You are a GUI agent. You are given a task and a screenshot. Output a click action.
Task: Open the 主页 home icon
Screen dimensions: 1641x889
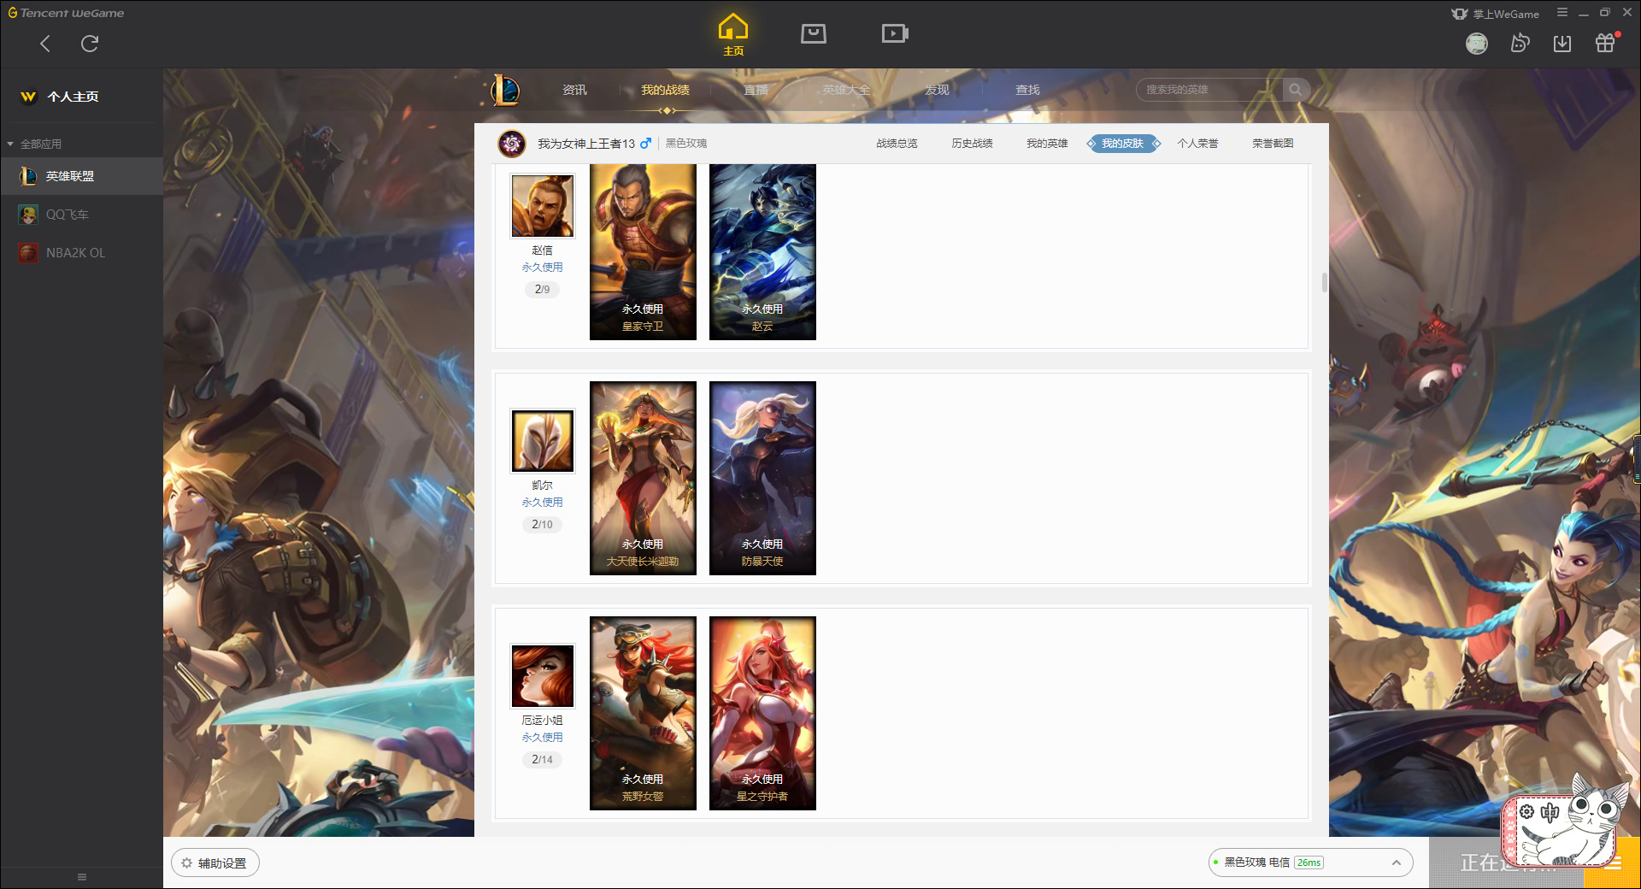[x=733, y=35]
